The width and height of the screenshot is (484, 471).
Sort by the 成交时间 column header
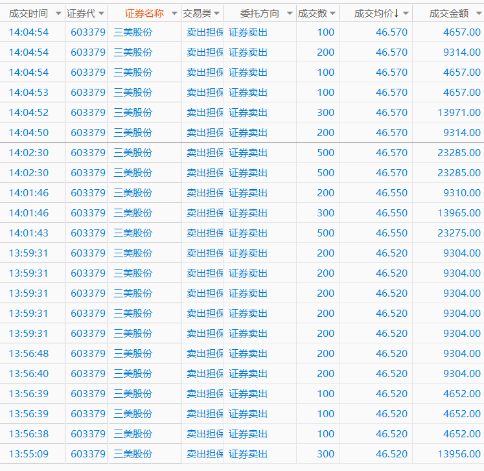click(x=29, y=14)
